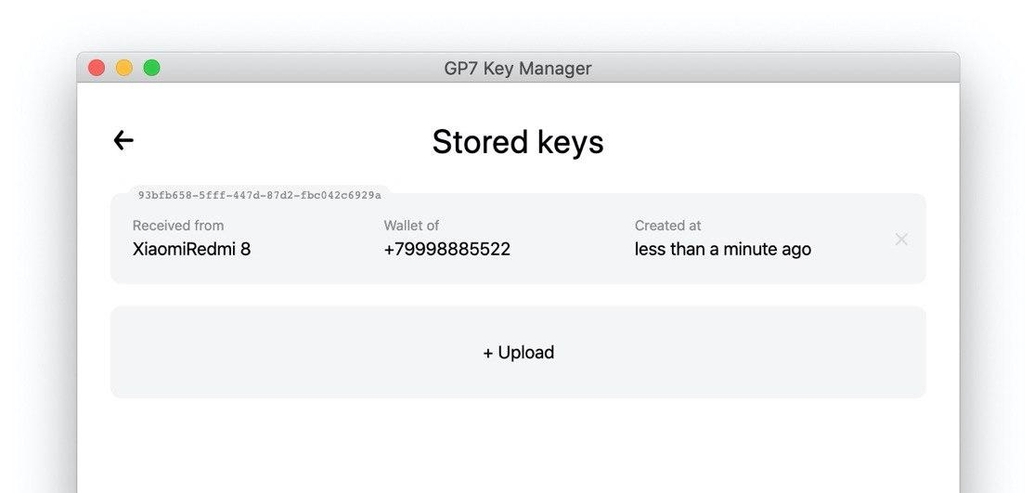Click empty title bar right of the window title
This screenshot has width=1034, height=493.
tap(770, 69)
